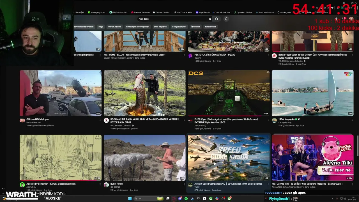The width and height of the screenshot is (359, 202).
Task: Play the giant fish grilling video thumbnail
Action: pyautogui.click(x=144, y=93)
